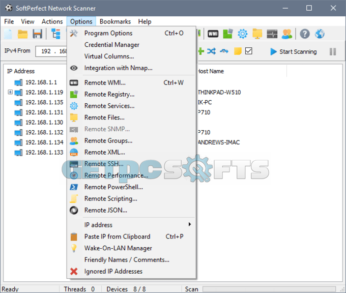Viewport: 346px width, 293px height.
Task: Toggle the checkbox next to yellow note
Action: [249, 51]
